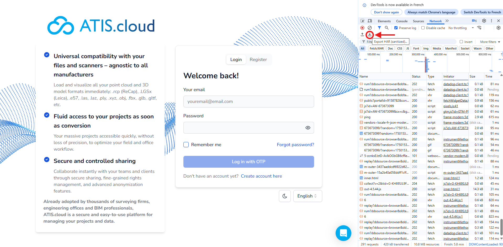
Task: Open the English language selector
Action: click(x=307, y=196)
